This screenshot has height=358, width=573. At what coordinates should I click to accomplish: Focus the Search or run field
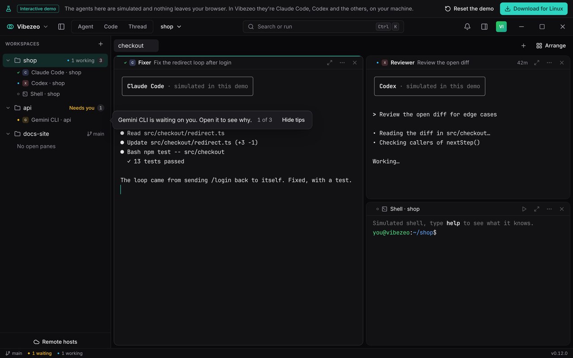pyautogui.click(x=323, y=27)
